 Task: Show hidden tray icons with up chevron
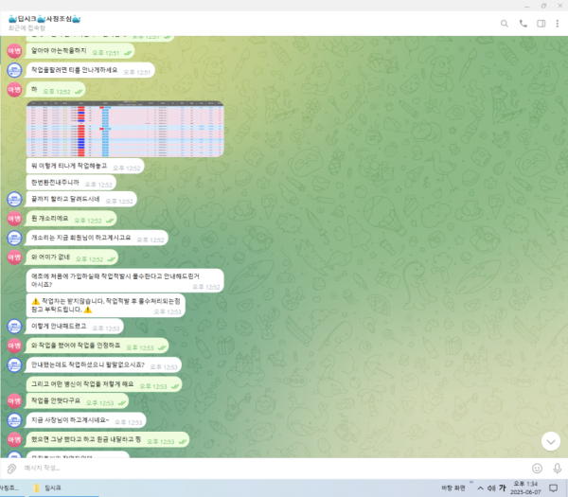click(480, 488)
